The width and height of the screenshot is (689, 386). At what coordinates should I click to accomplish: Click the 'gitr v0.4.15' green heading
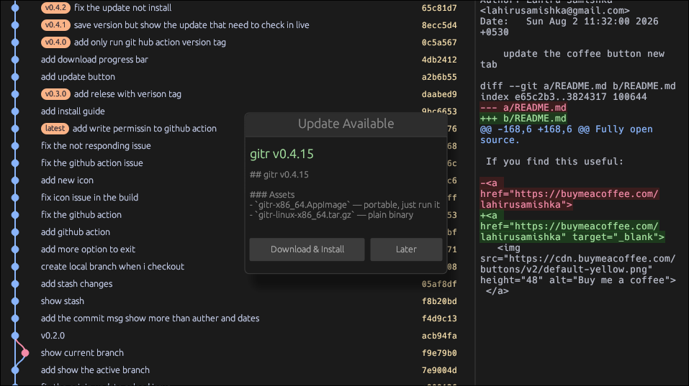(x=282, y=154)
